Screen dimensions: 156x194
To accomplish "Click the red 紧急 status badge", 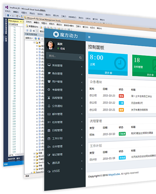I will [x=121, y=96].
